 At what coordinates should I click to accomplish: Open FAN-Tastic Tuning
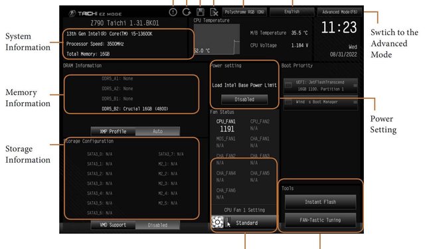click(x=320, y=220)
